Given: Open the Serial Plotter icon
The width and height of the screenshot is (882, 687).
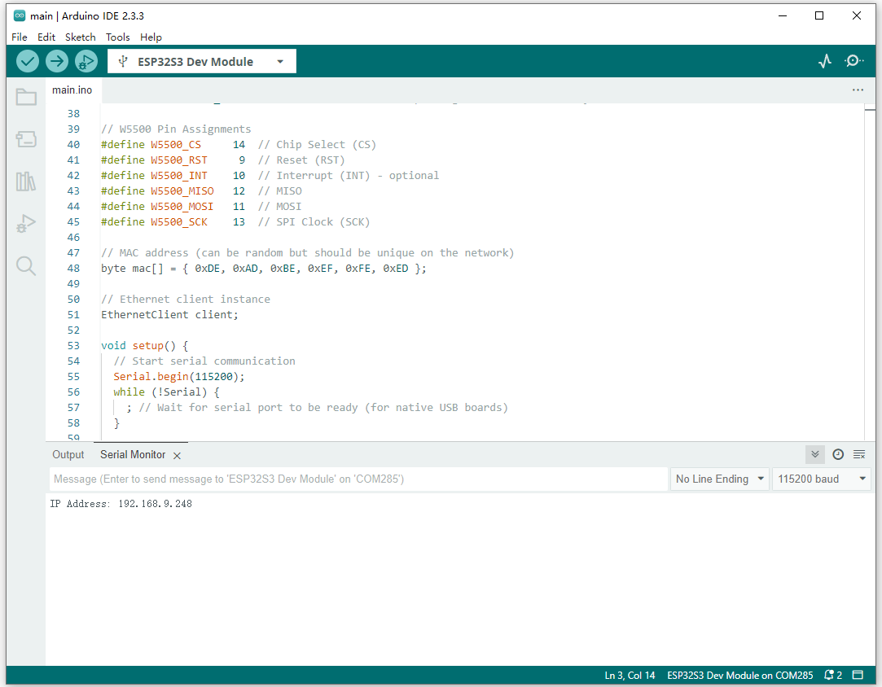Looking at the screenshot, I should click(825, 61).
